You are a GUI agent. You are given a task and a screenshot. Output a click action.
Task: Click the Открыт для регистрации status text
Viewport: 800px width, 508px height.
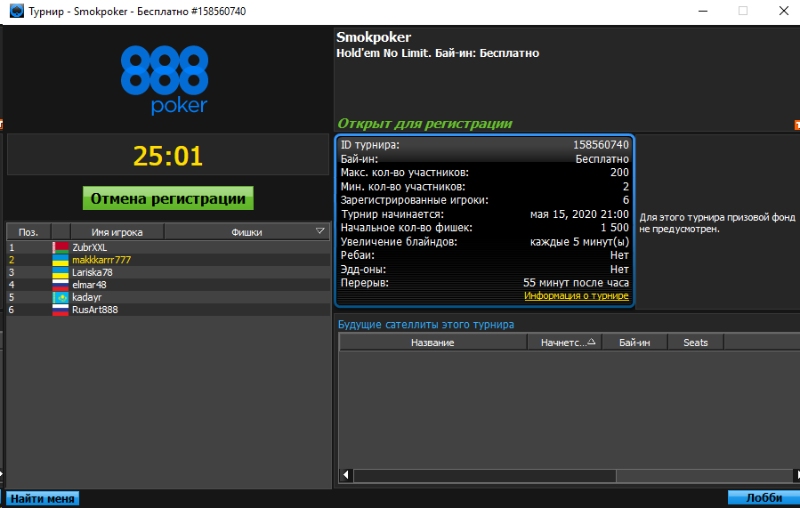coord(424,124)
